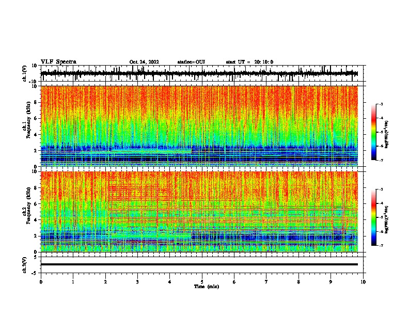Image resolution: width=409 pixels, height=316 pixels.
Task: Select the "station=OUI" header text
Action: 191,62
